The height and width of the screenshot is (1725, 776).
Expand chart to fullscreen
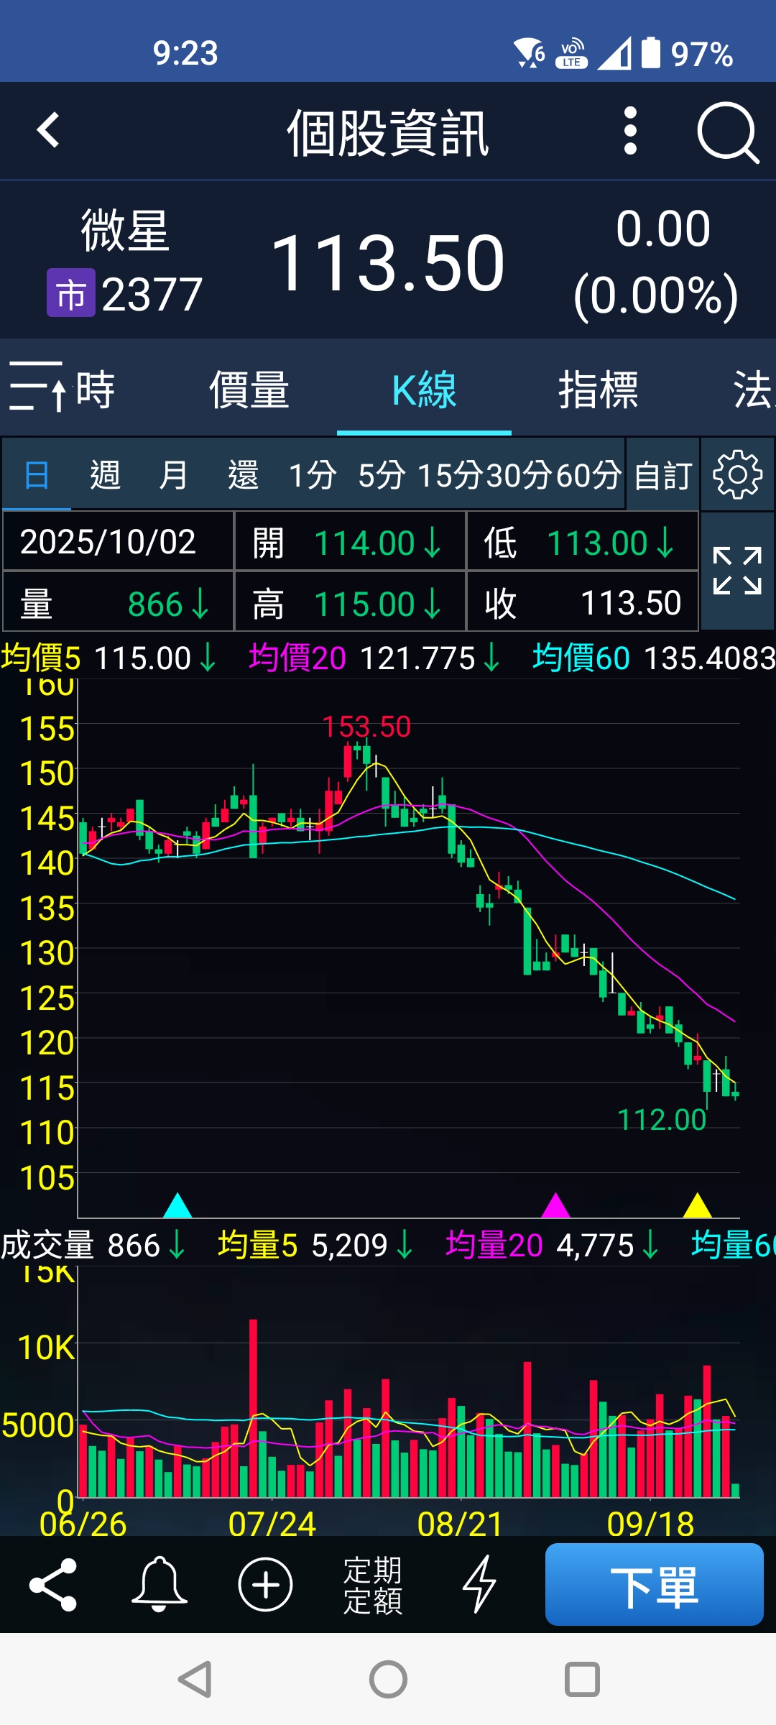pyautogui.click(x=737, y=571)
